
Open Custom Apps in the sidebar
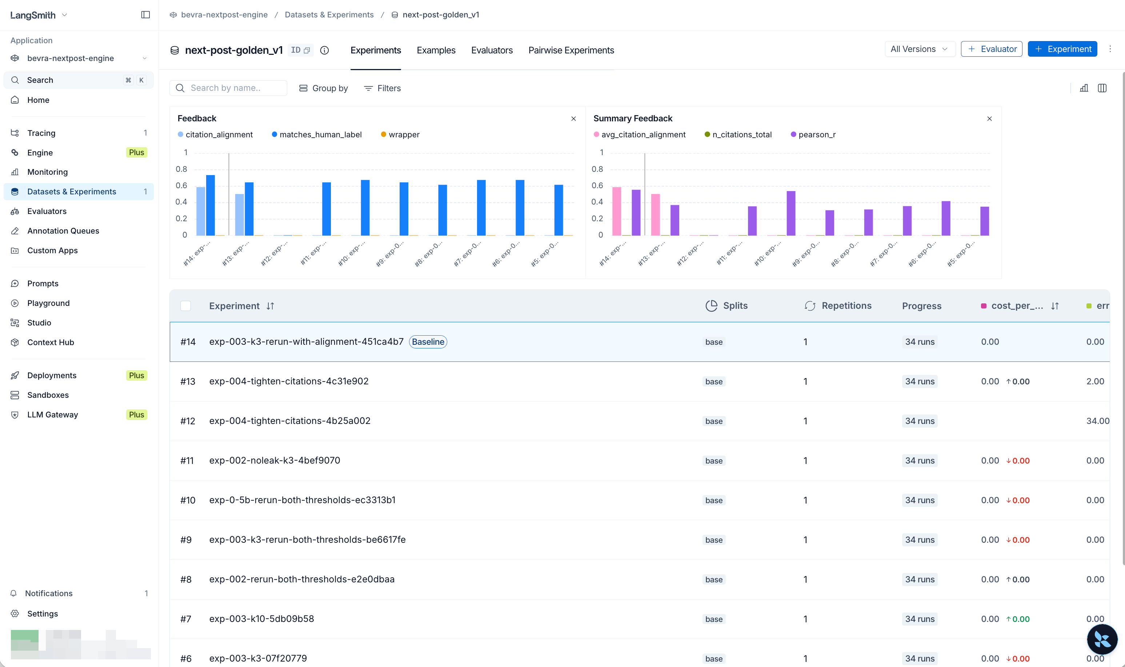point(79,250)
